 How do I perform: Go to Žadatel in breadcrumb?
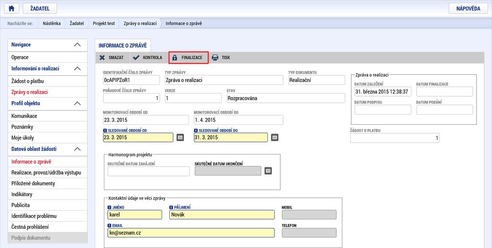coord(77,24)
